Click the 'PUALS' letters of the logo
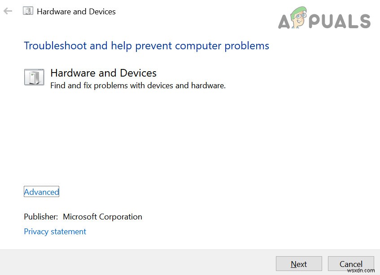The height and width of the screenshot is (275, 380). tap(342, 21)
